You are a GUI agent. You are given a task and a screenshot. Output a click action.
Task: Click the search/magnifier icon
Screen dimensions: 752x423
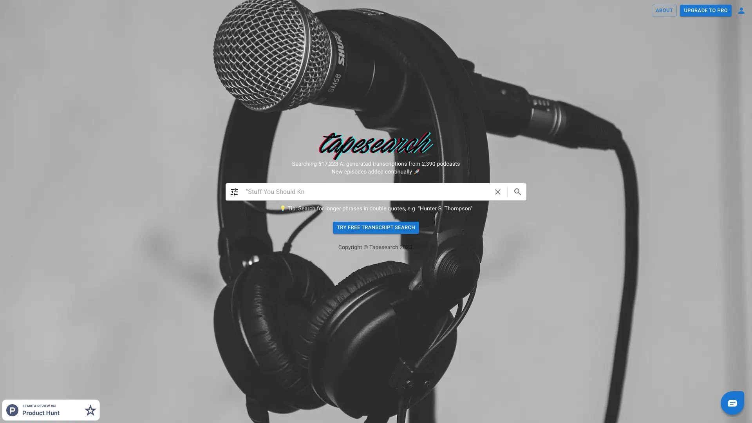pos(517,192)
